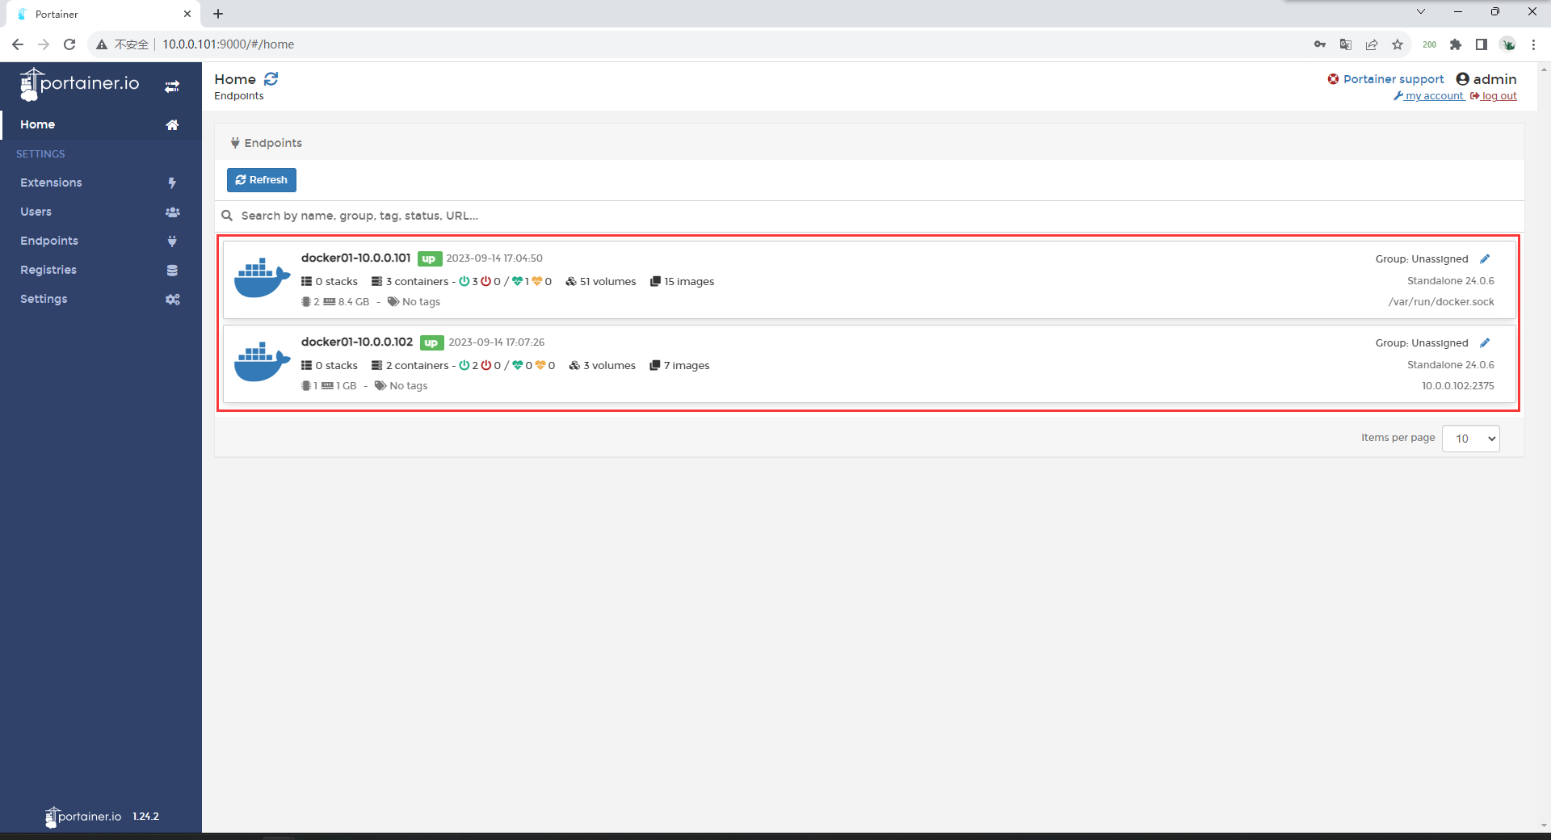Open Registries in the sidebar menu
The image size is (1551, 840).
[101, 270]
